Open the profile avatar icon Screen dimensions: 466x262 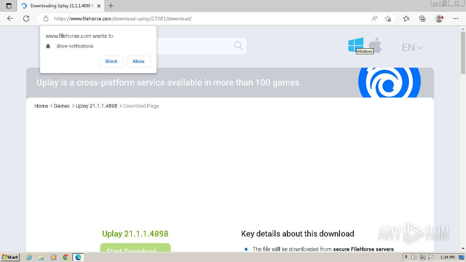pyautogui.click(x=439, y=19)
